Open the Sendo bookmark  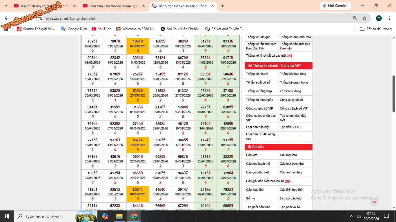36,29
